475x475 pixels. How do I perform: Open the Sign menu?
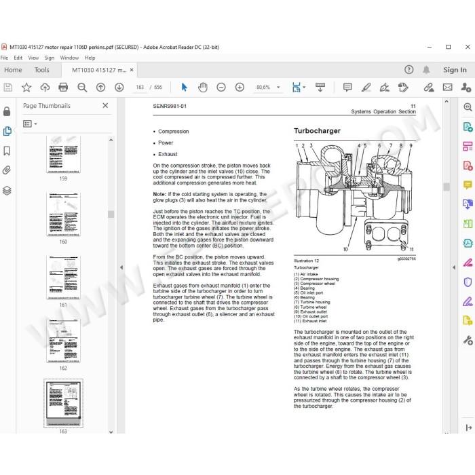click(49, 58)
